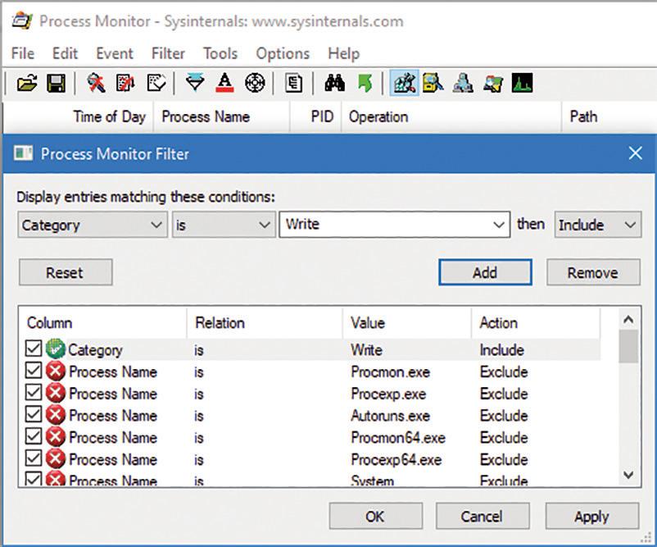Click the Process Monitor app title icon
The image size is (657, 547).
(x=22, y=21)
